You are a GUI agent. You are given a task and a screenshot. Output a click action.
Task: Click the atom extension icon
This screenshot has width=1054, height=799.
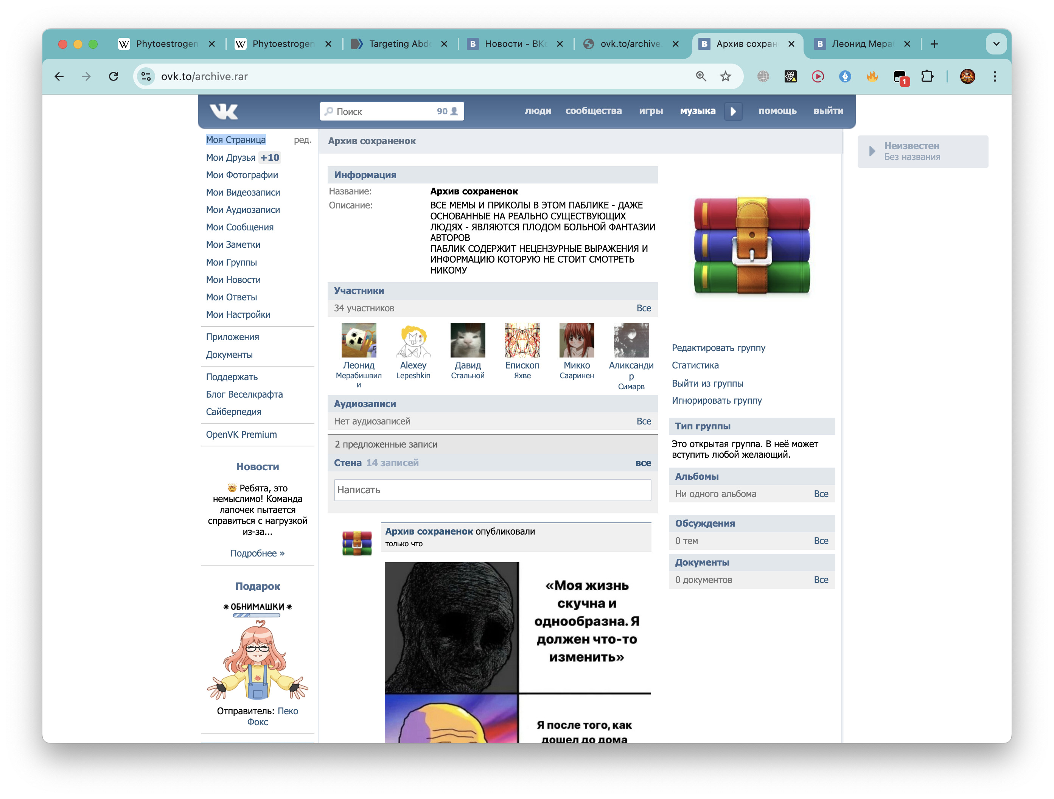pos(791,76)
